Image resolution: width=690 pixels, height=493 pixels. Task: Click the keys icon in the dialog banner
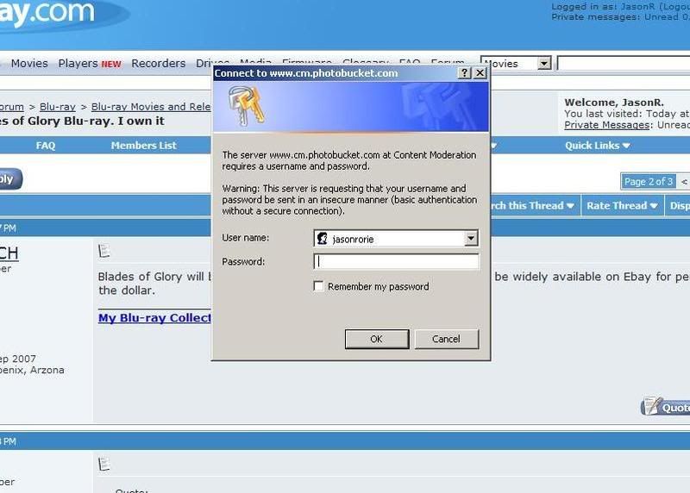pos(246,105)
